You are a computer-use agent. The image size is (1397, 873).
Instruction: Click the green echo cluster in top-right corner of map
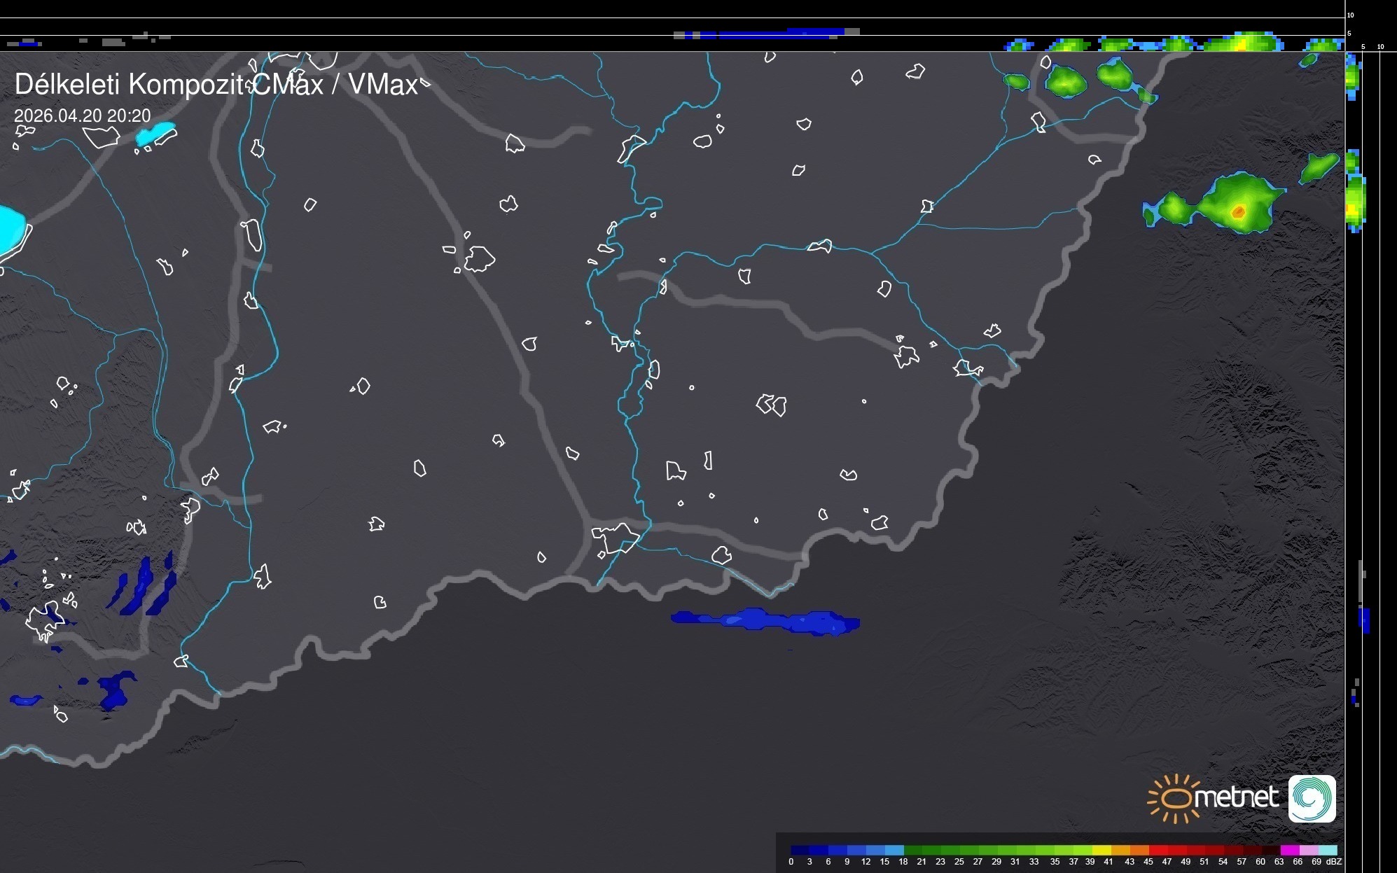click(x=1066, y=81)
